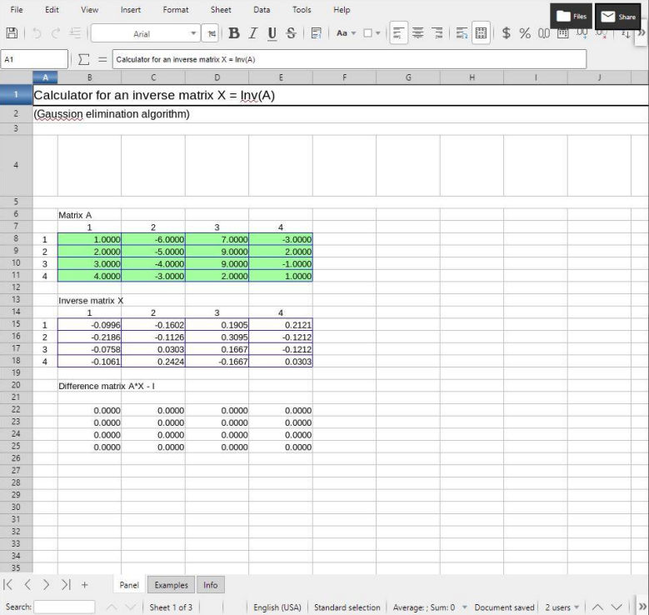Click the Search input field
This screenshot has width=649, height=615.
64,607
